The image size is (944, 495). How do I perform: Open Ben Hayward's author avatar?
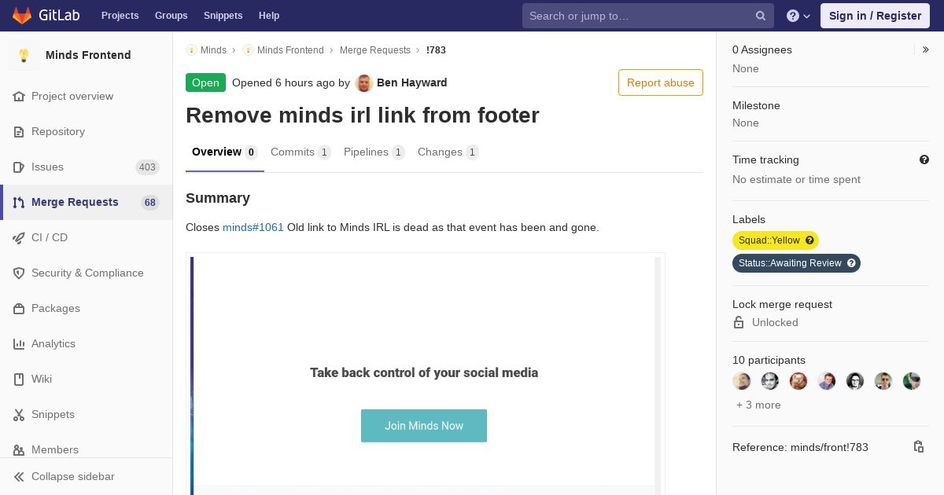tap(364, 82)
